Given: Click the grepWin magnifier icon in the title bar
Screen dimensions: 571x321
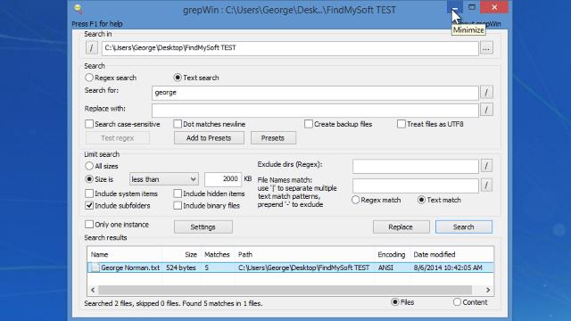Looking at the screenshot, I should (x=78, y=9).
